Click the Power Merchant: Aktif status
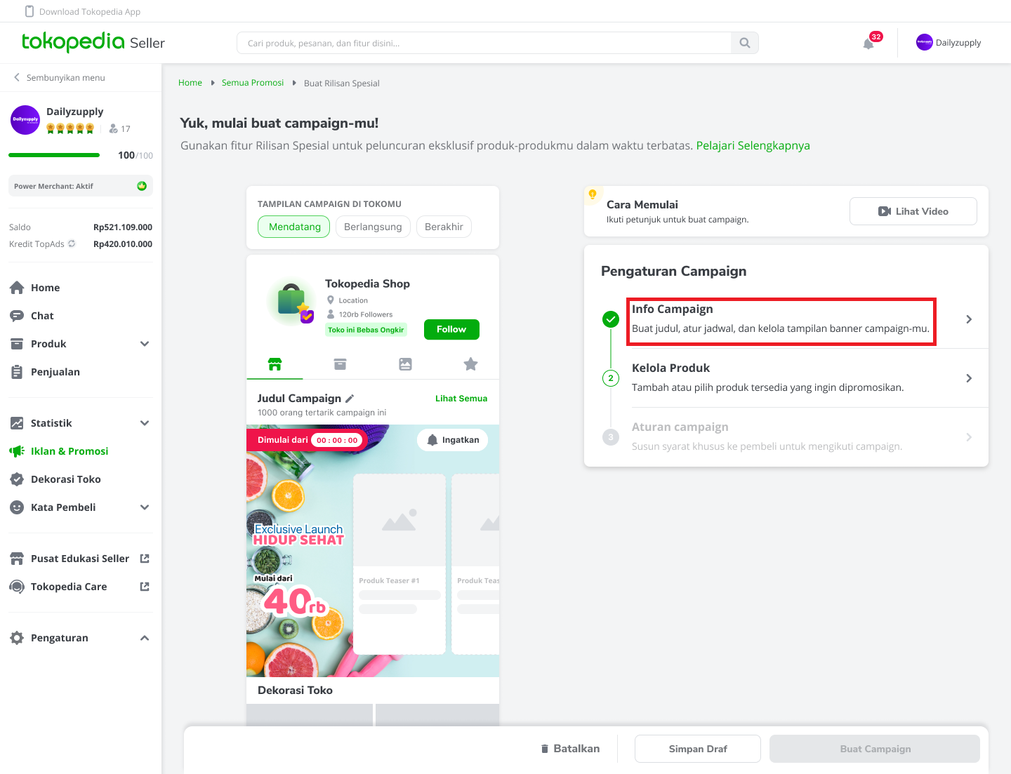Image resolution: width=1011 pixels, height=774 pixels. 81,186
